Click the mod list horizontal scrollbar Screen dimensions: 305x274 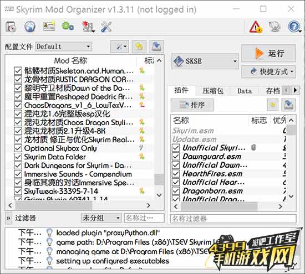(x=79, y=205)
